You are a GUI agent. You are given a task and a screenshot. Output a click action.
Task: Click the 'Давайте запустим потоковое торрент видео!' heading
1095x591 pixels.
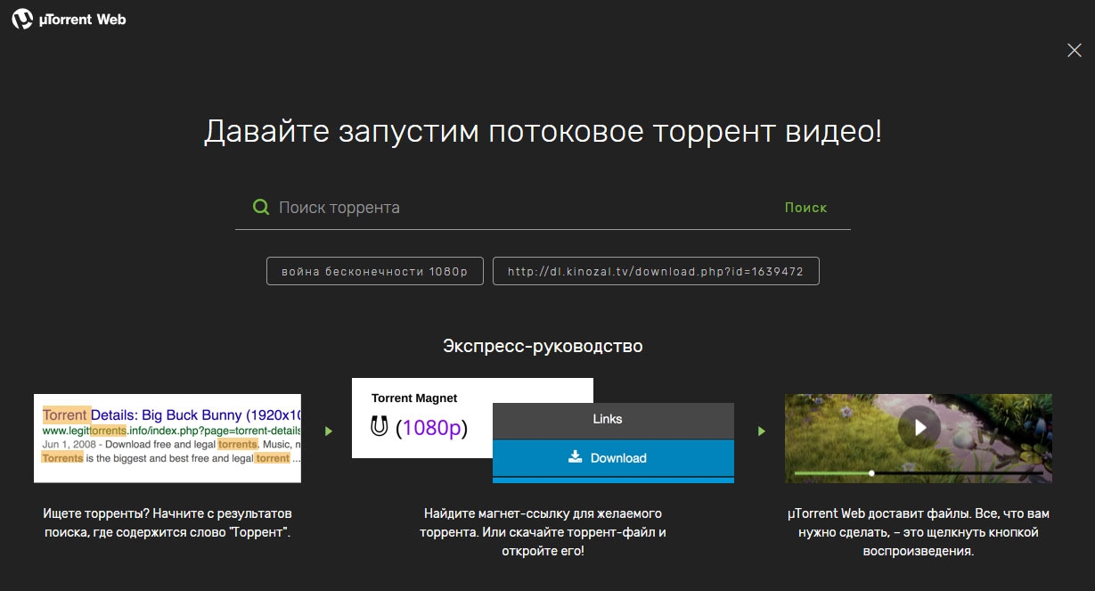[x=543, y=132]
